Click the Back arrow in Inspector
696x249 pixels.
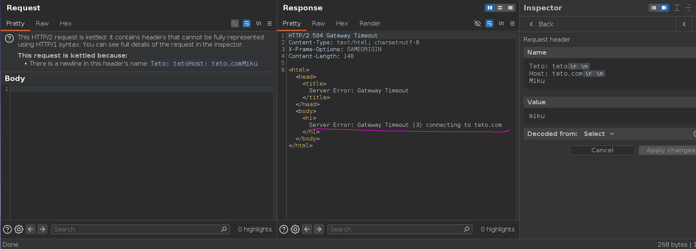pyautogui.click(x=531, y=24)
